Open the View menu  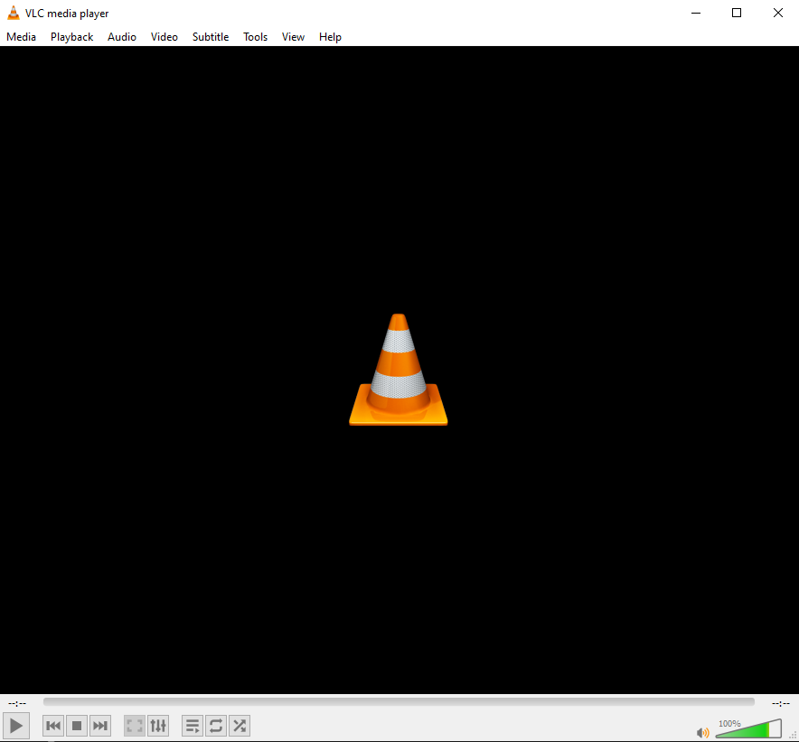[x=293, y=37]
